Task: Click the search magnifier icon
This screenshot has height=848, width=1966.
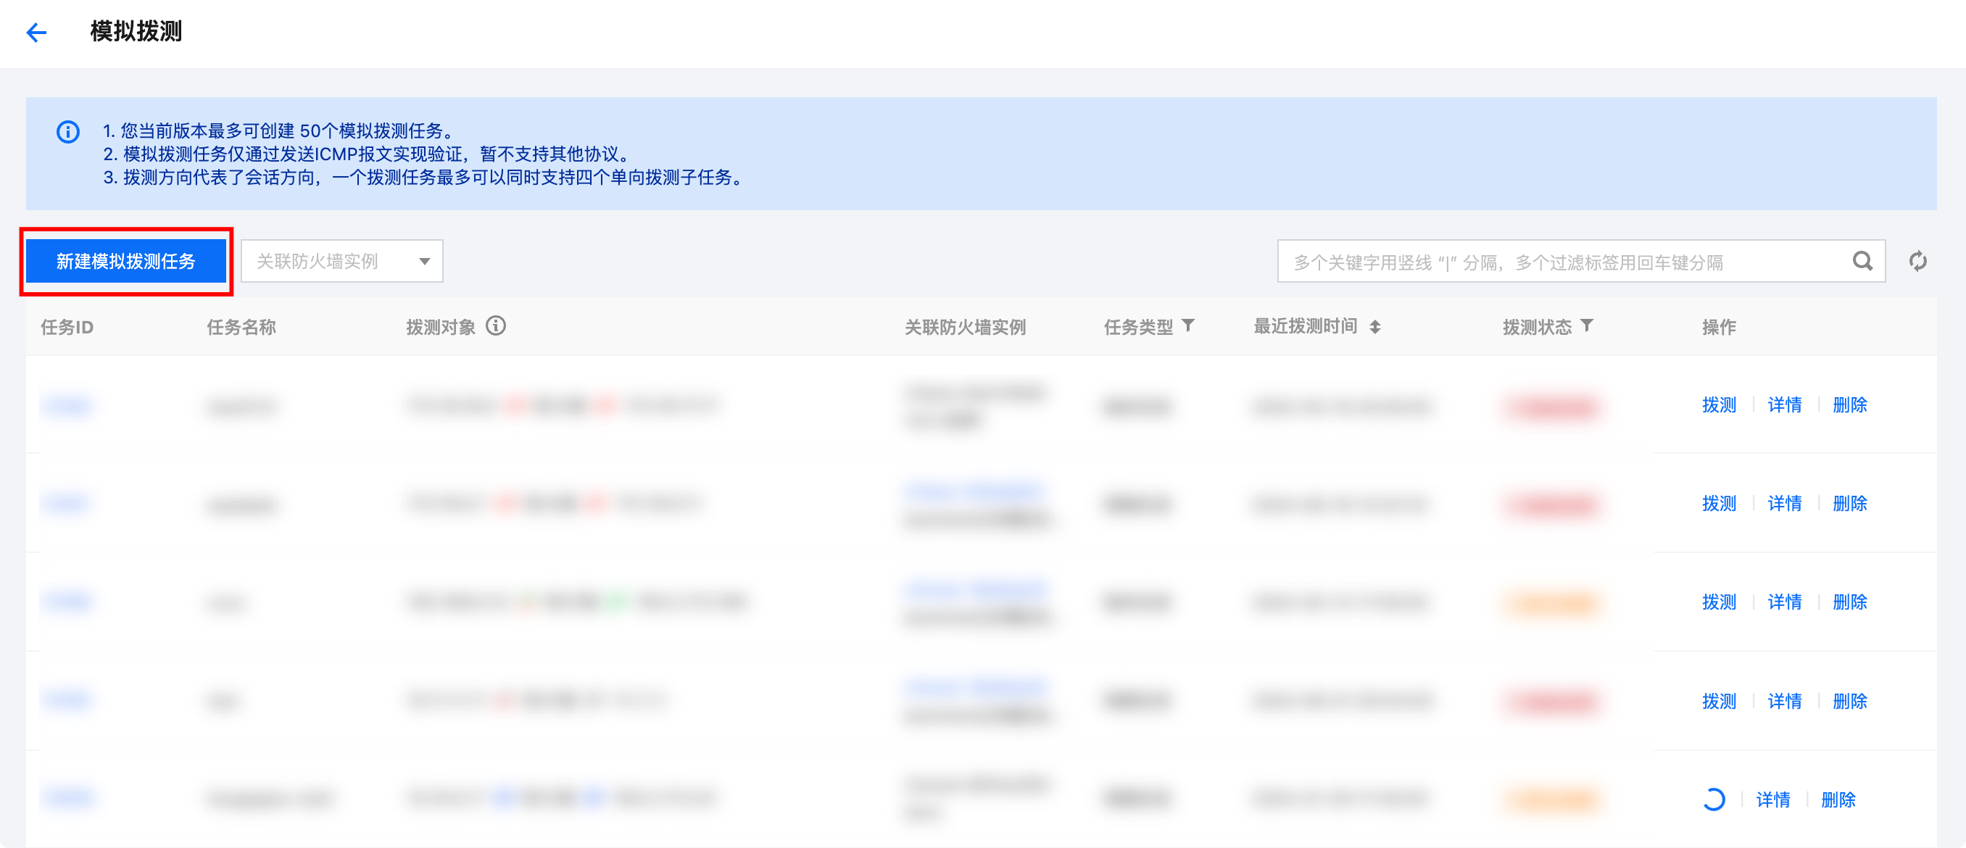Action: [x=1862, y=262]
